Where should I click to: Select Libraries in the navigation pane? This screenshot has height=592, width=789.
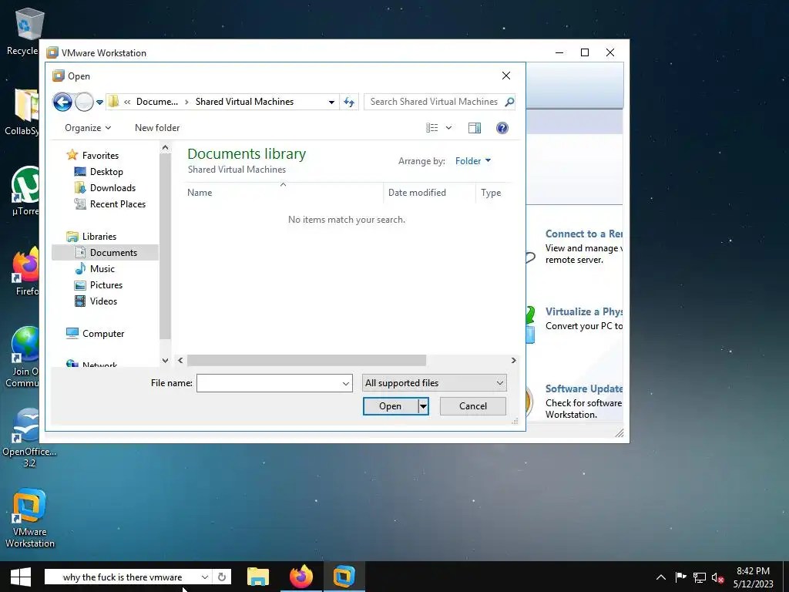click(92, 236)
